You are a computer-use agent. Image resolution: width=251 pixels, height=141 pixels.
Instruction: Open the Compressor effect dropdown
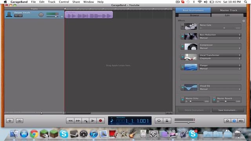[x=220, y=45]
